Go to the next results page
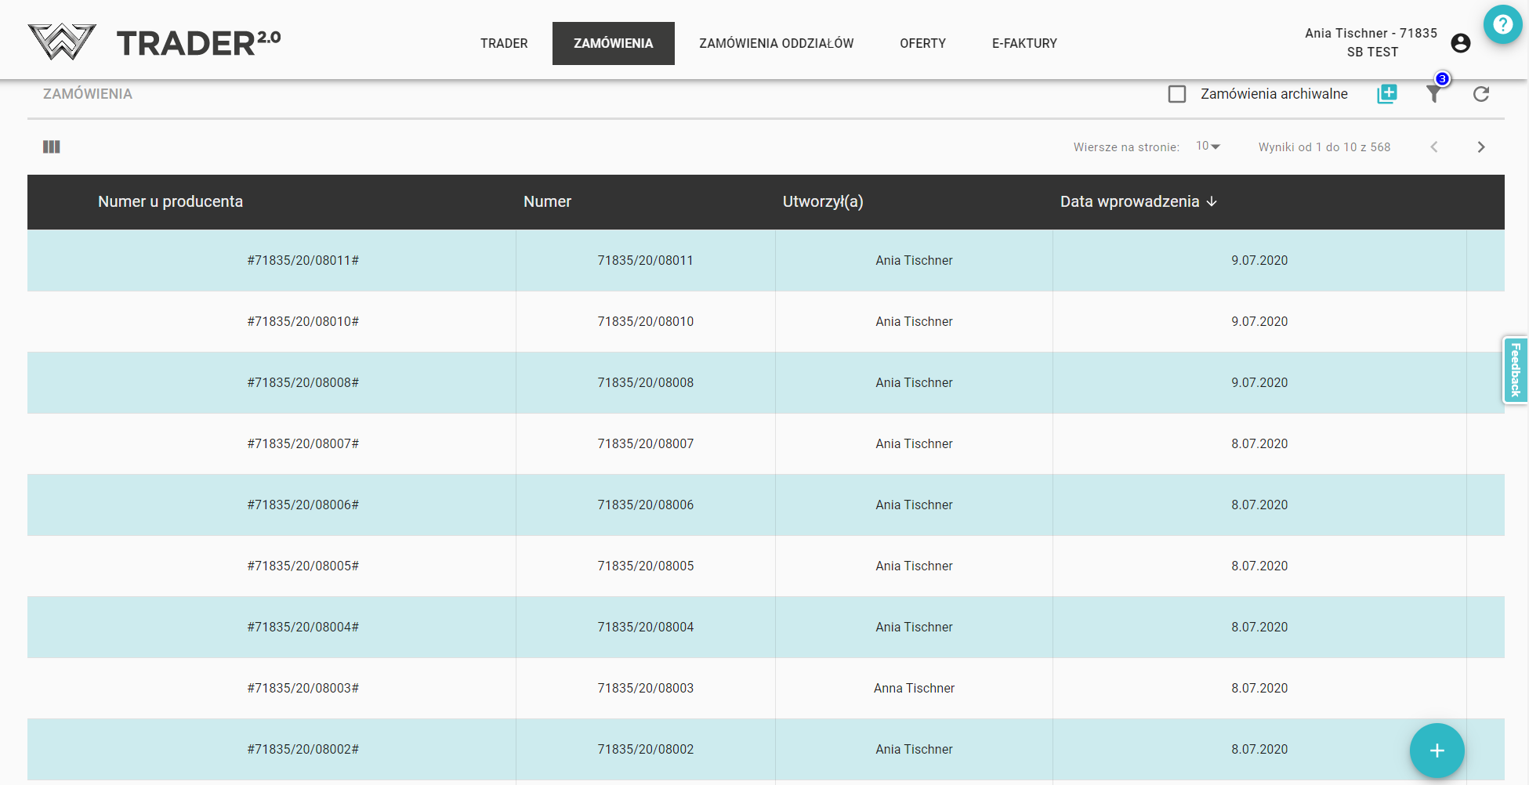The image size is (1529, 785). pyautogui.click(x=1480, y=147)
